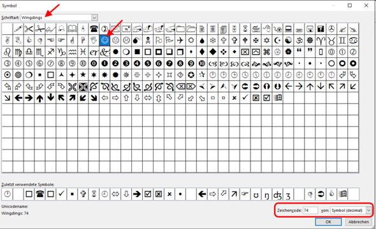Select the skull and crossbones symbol
Viewport: 376px width, 229px height.
click(148, 41)
